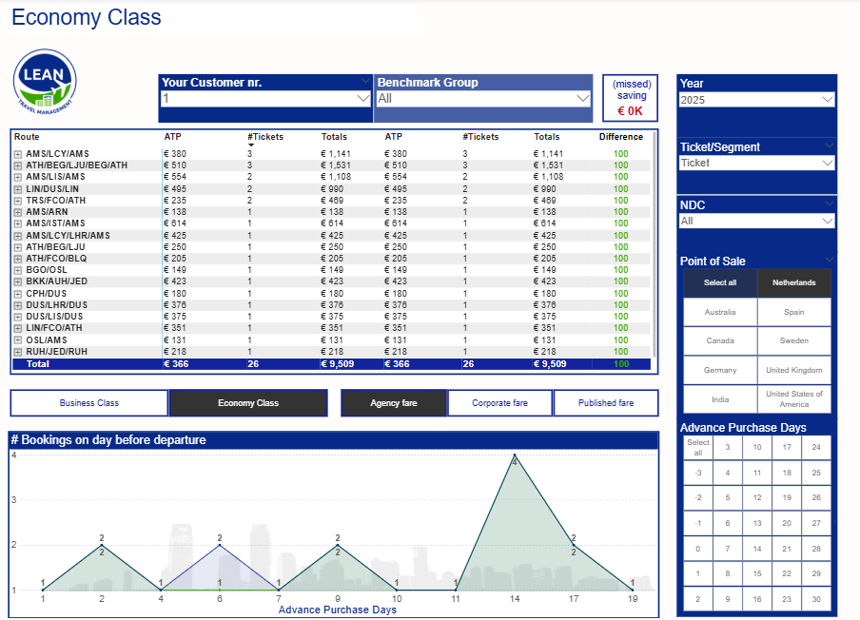Click plus icon beside RUH/JED/RUH route
Screen dimensions: 860x620
17,352
